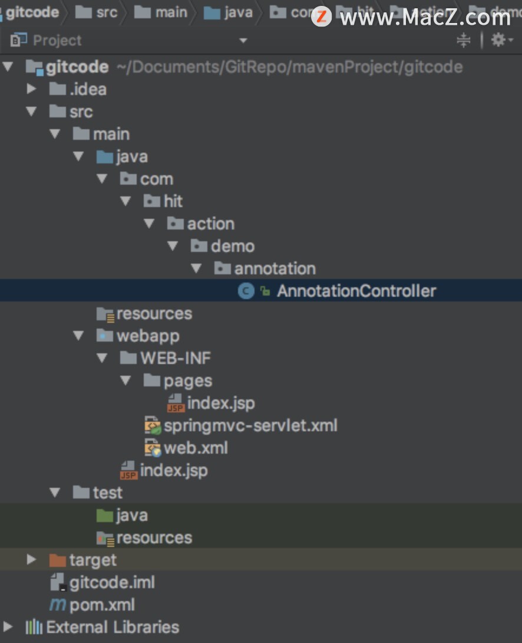The width and height of the screenshot is (522, 643).
Task: Click the Project panel title
Action: (x=57, y=40)
